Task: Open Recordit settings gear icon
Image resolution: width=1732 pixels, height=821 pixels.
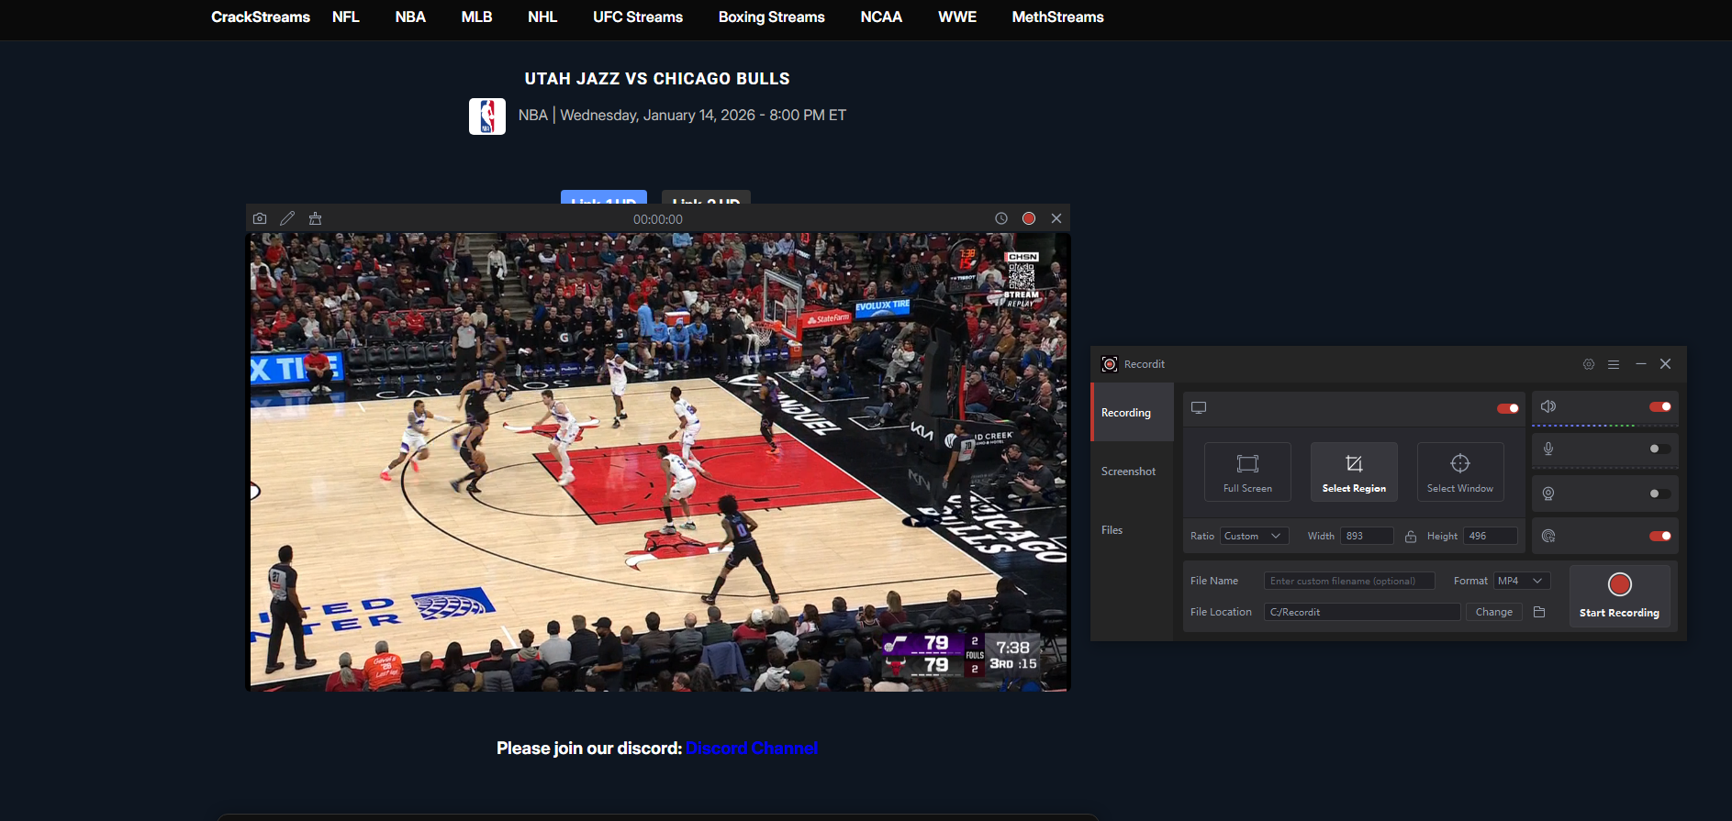Action: coord(1589,364)
